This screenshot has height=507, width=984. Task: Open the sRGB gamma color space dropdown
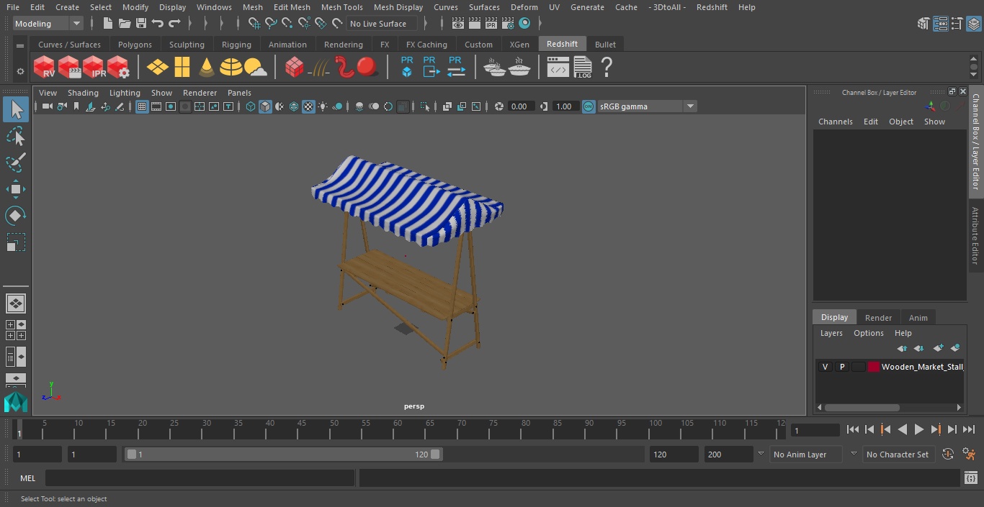tap(647, 106)
